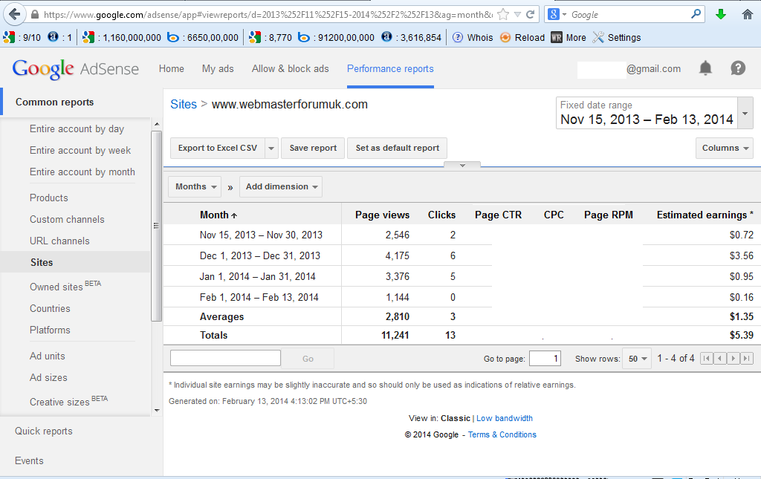Open the Home tab
Image resolution: width=761 pixels, height=479 pixels.
pos(172,69)
